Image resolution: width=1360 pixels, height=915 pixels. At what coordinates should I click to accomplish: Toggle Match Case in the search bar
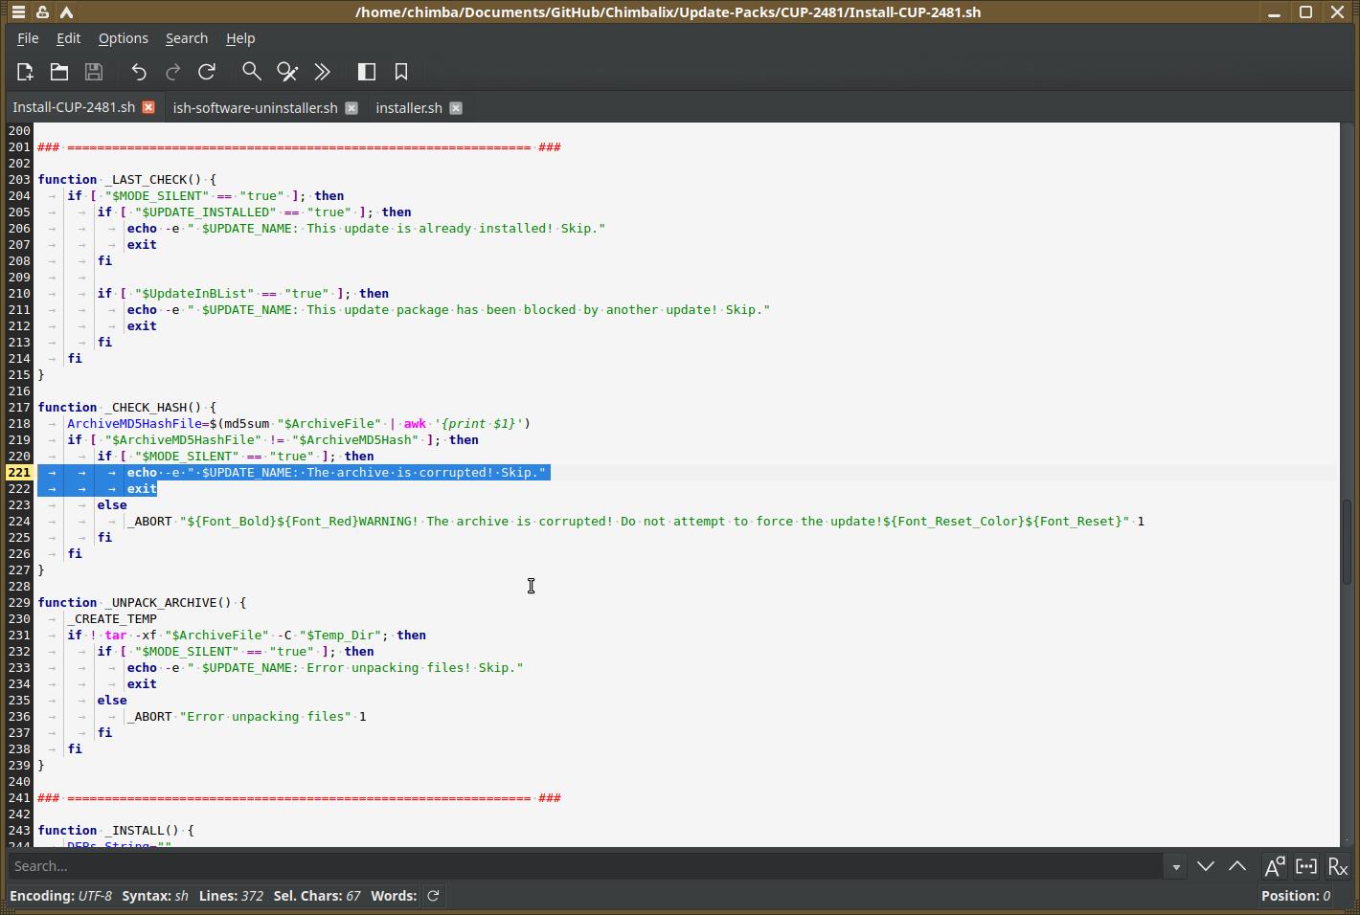pos(1274,866)
